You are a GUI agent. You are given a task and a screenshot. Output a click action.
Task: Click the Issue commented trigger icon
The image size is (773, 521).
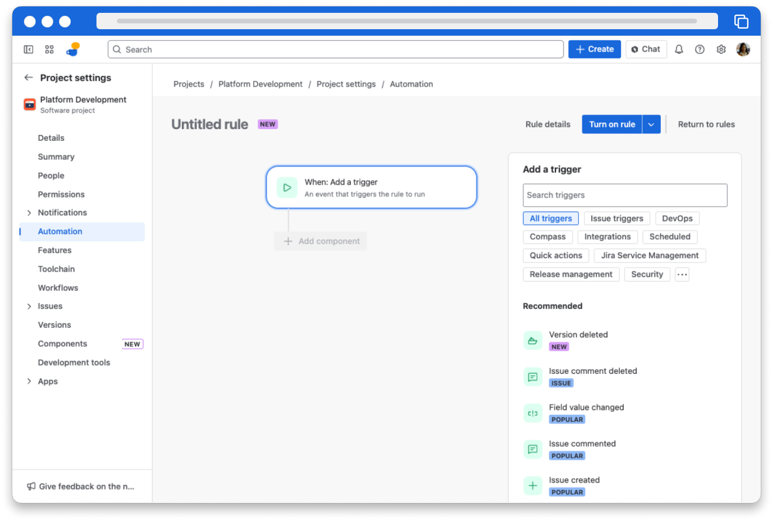tap(533, 449)
